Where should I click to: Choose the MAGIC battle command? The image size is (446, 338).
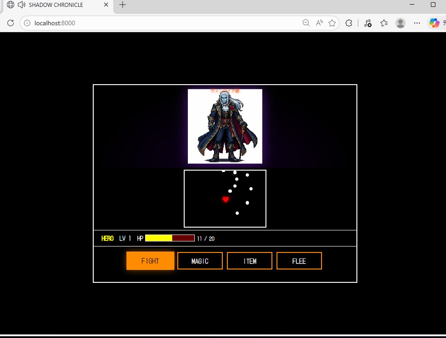point(200,261)
